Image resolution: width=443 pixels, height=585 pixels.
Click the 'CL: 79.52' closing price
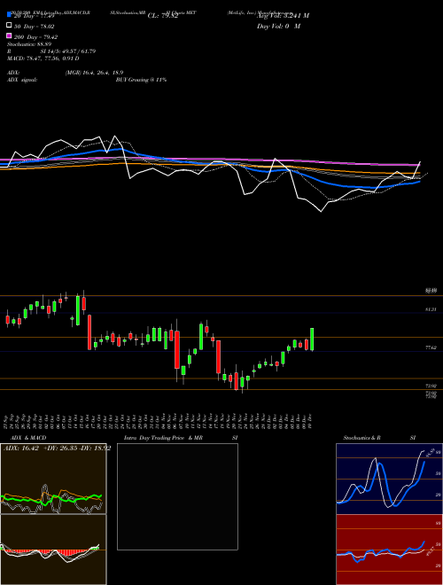pos(163,16)
